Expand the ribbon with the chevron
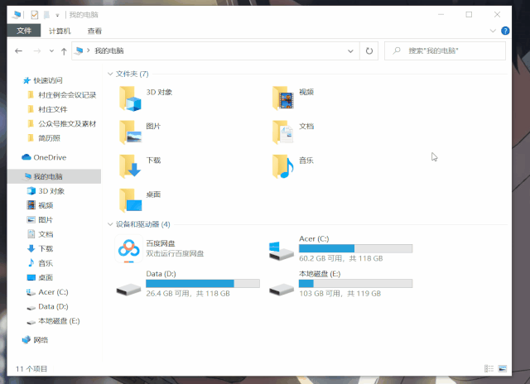 pyautogui.click(x=493, y=31)
